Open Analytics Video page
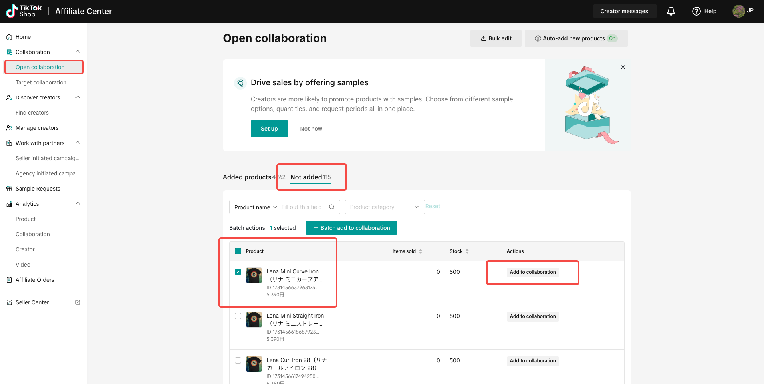 click(x=23, y=265)
